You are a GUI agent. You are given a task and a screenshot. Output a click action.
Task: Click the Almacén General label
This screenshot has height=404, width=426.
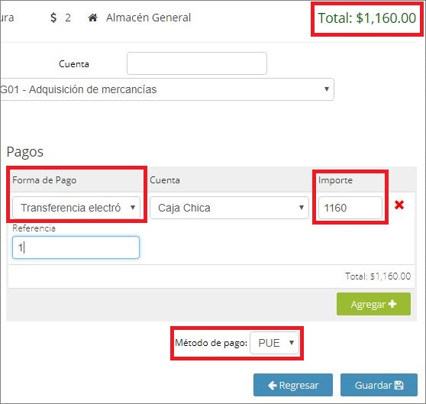click(148, 18)
